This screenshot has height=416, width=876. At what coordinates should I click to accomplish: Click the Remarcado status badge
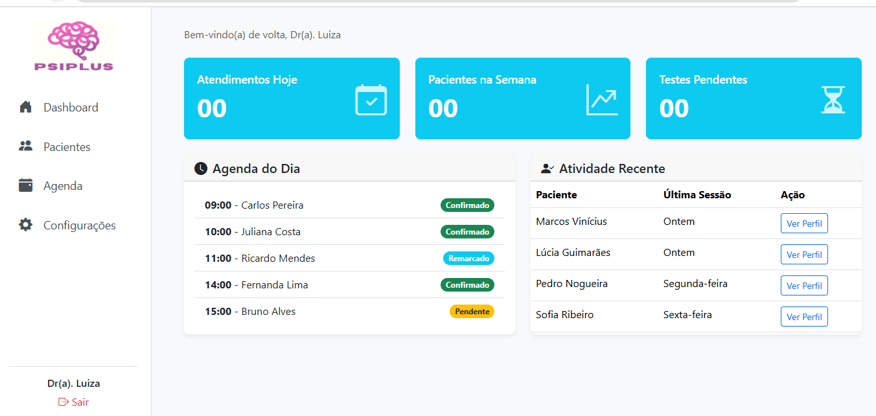pyautogui.click(x=468, y=259)
